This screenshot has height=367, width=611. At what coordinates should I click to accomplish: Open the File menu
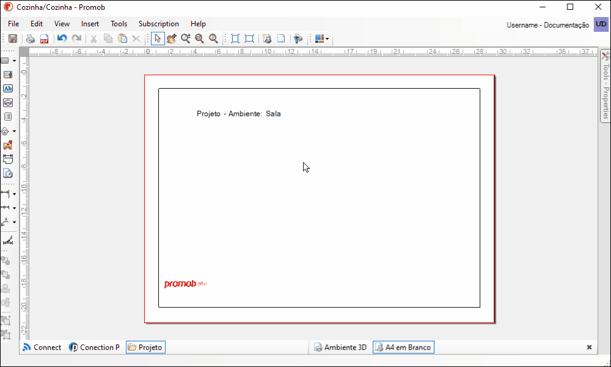tap(13, 24)
